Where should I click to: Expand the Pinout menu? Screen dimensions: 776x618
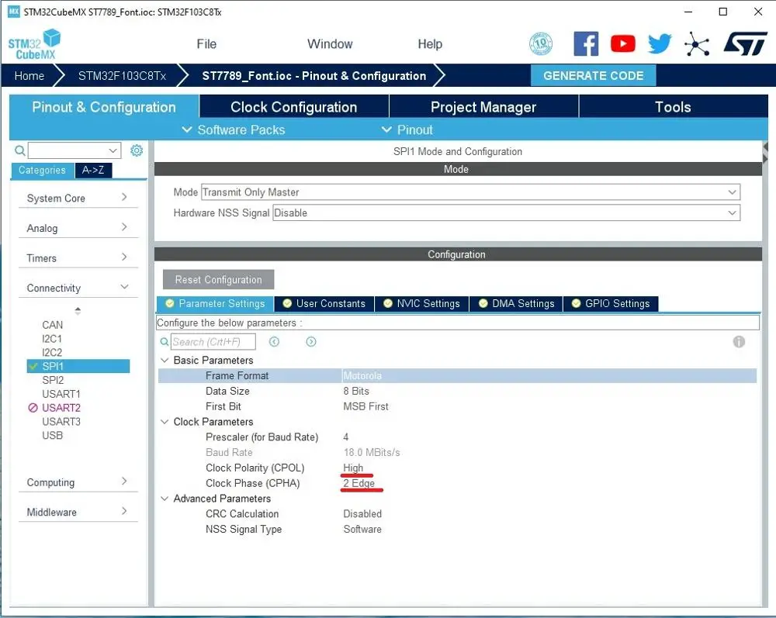pos(407,129)
